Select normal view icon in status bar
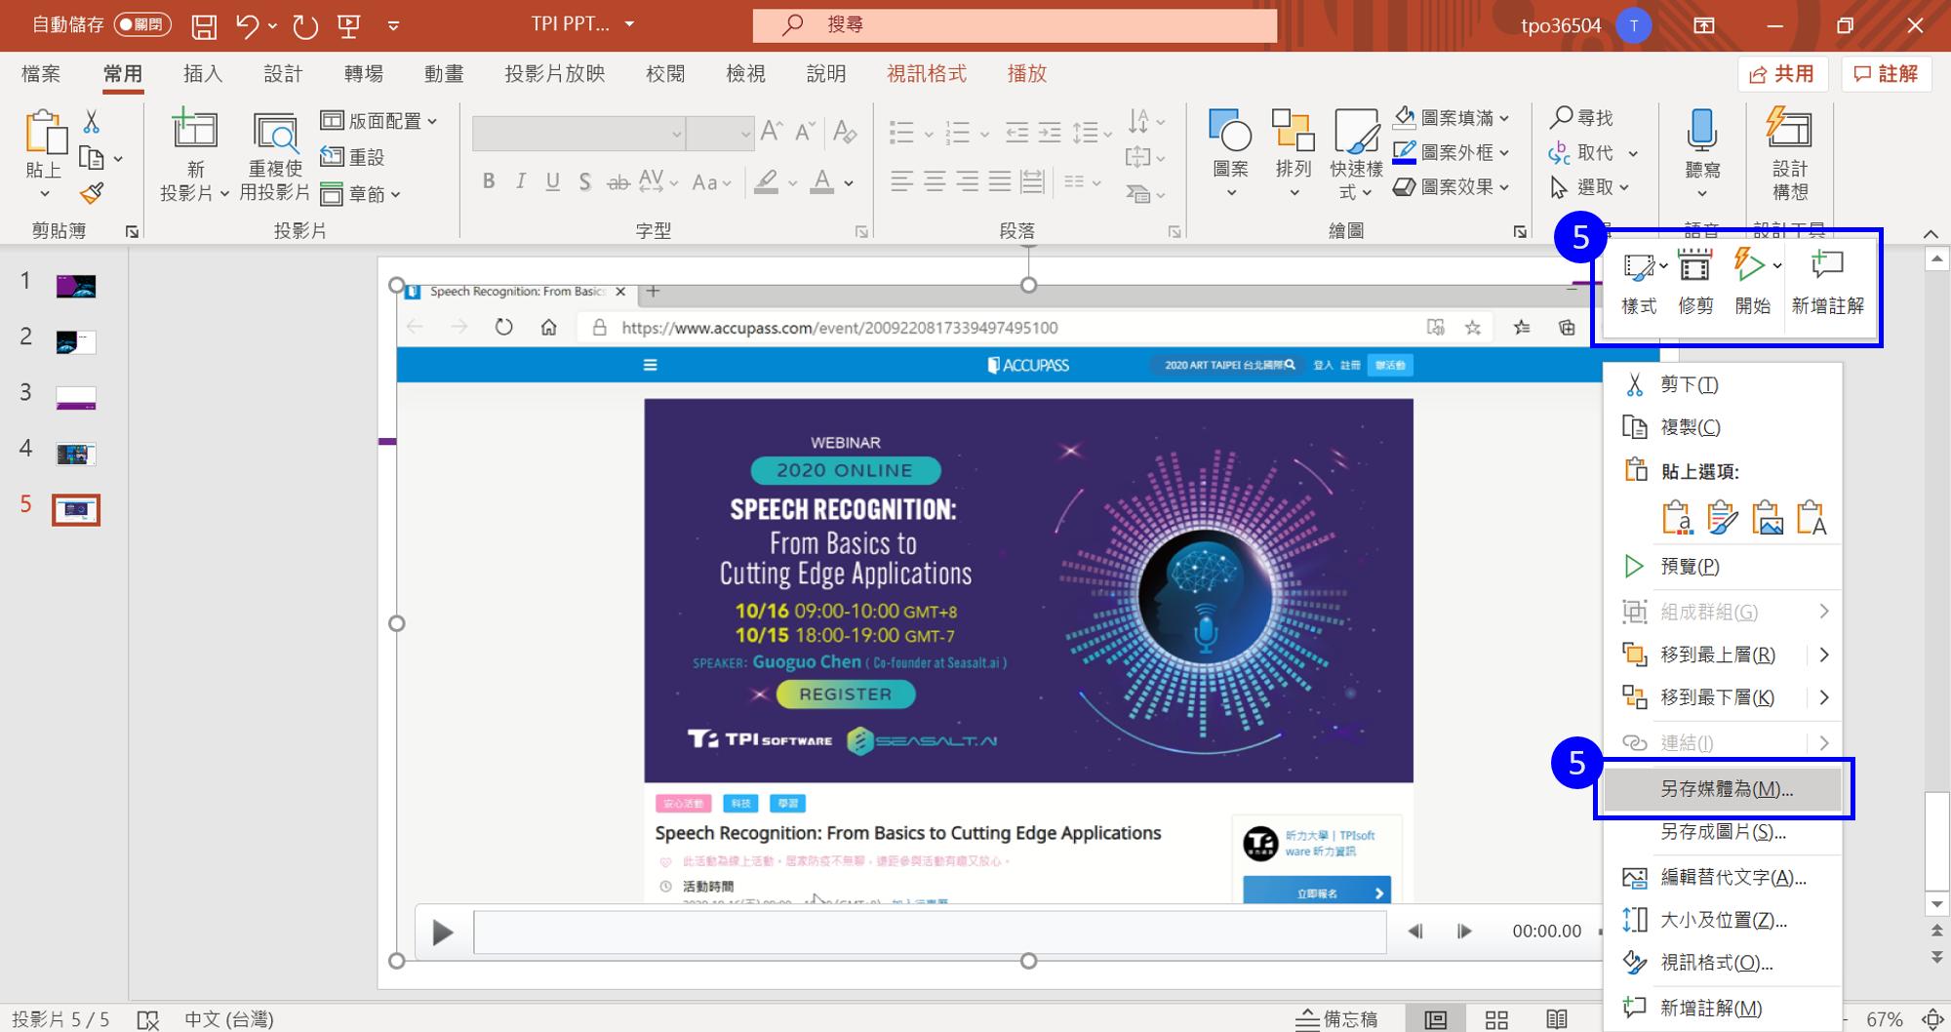 (1435, 1019)
